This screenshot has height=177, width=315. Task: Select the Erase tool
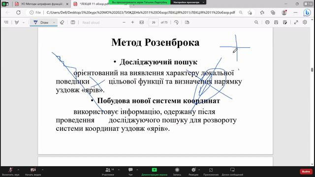tap(62, 23)
